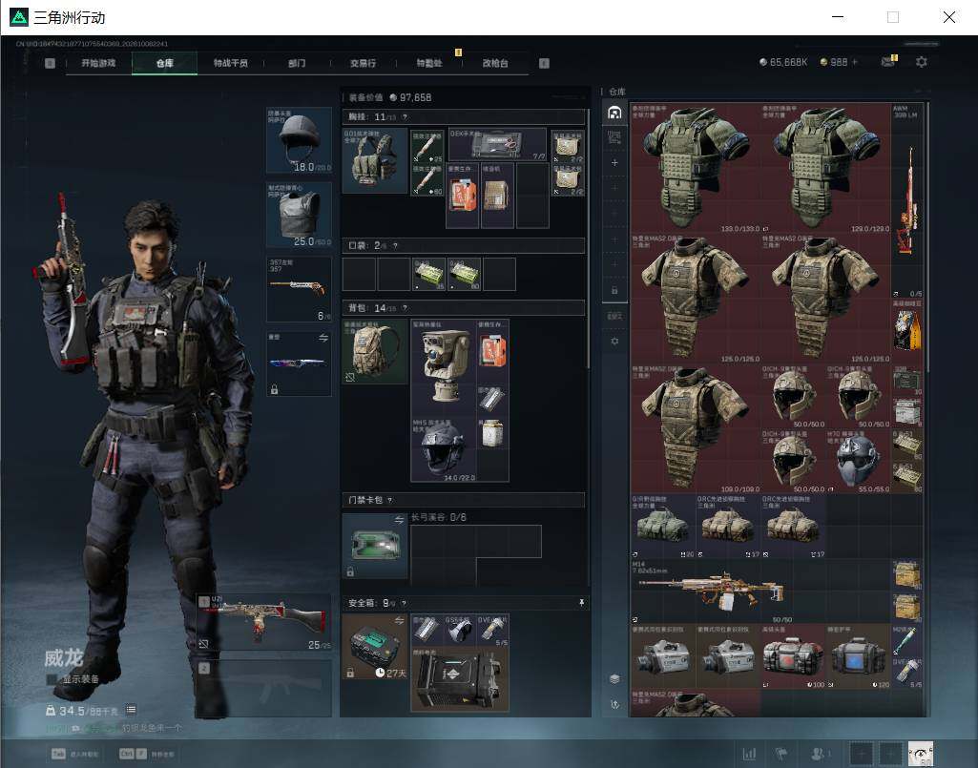This screenshot has height=768, width=978.
Task: Open the settings gear in the top bar
Action: coord(922,62)
